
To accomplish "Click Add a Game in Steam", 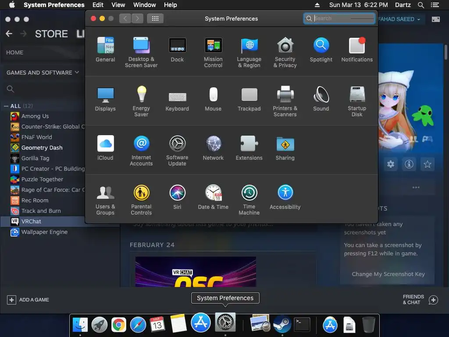I will [28, 300].
